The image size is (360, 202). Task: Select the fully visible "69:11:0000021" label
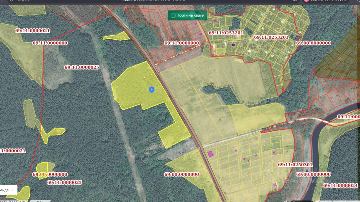tap(32, 31)
